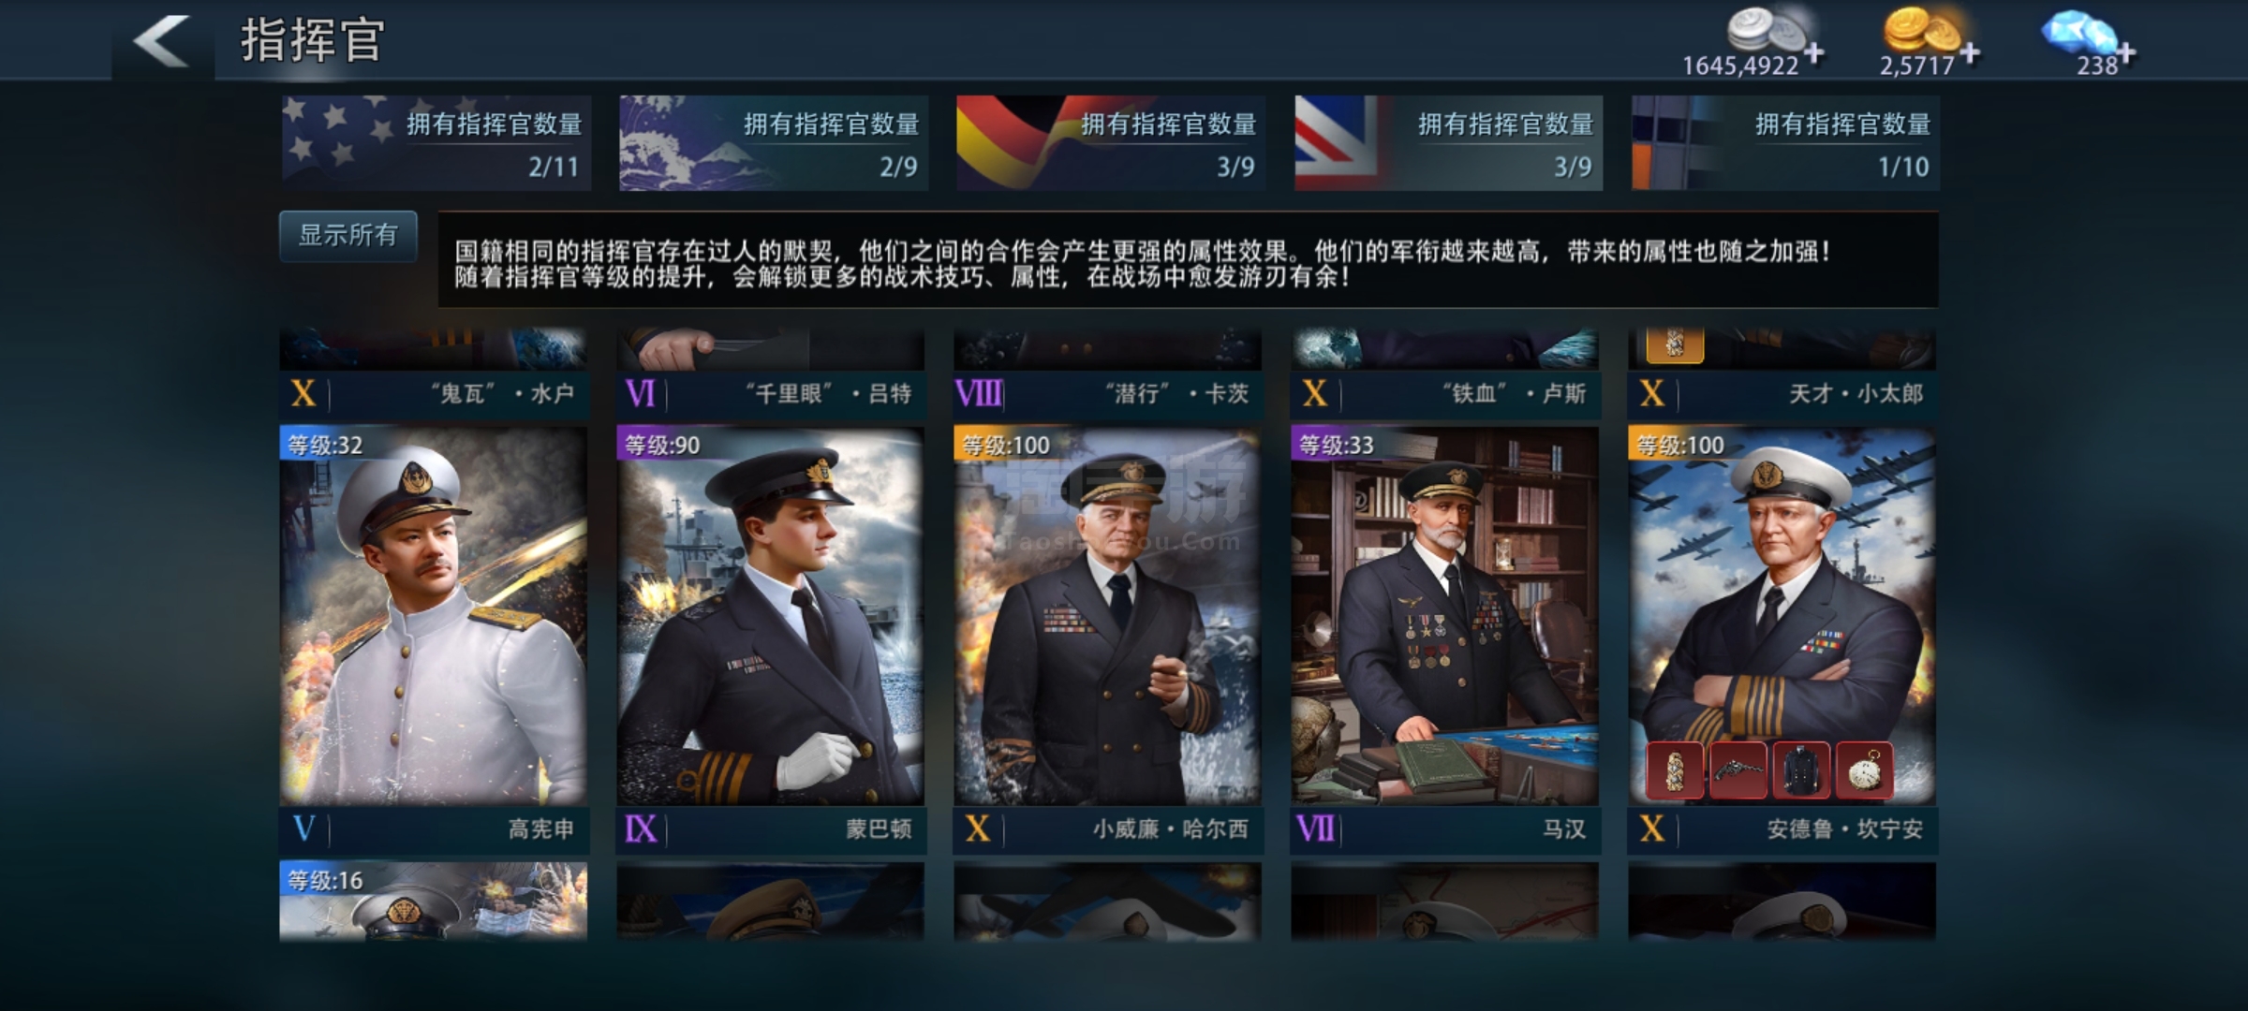Select the commanders tab showing 1/10
This screenshot has width=2248, height=1011.
[1785, 143]
